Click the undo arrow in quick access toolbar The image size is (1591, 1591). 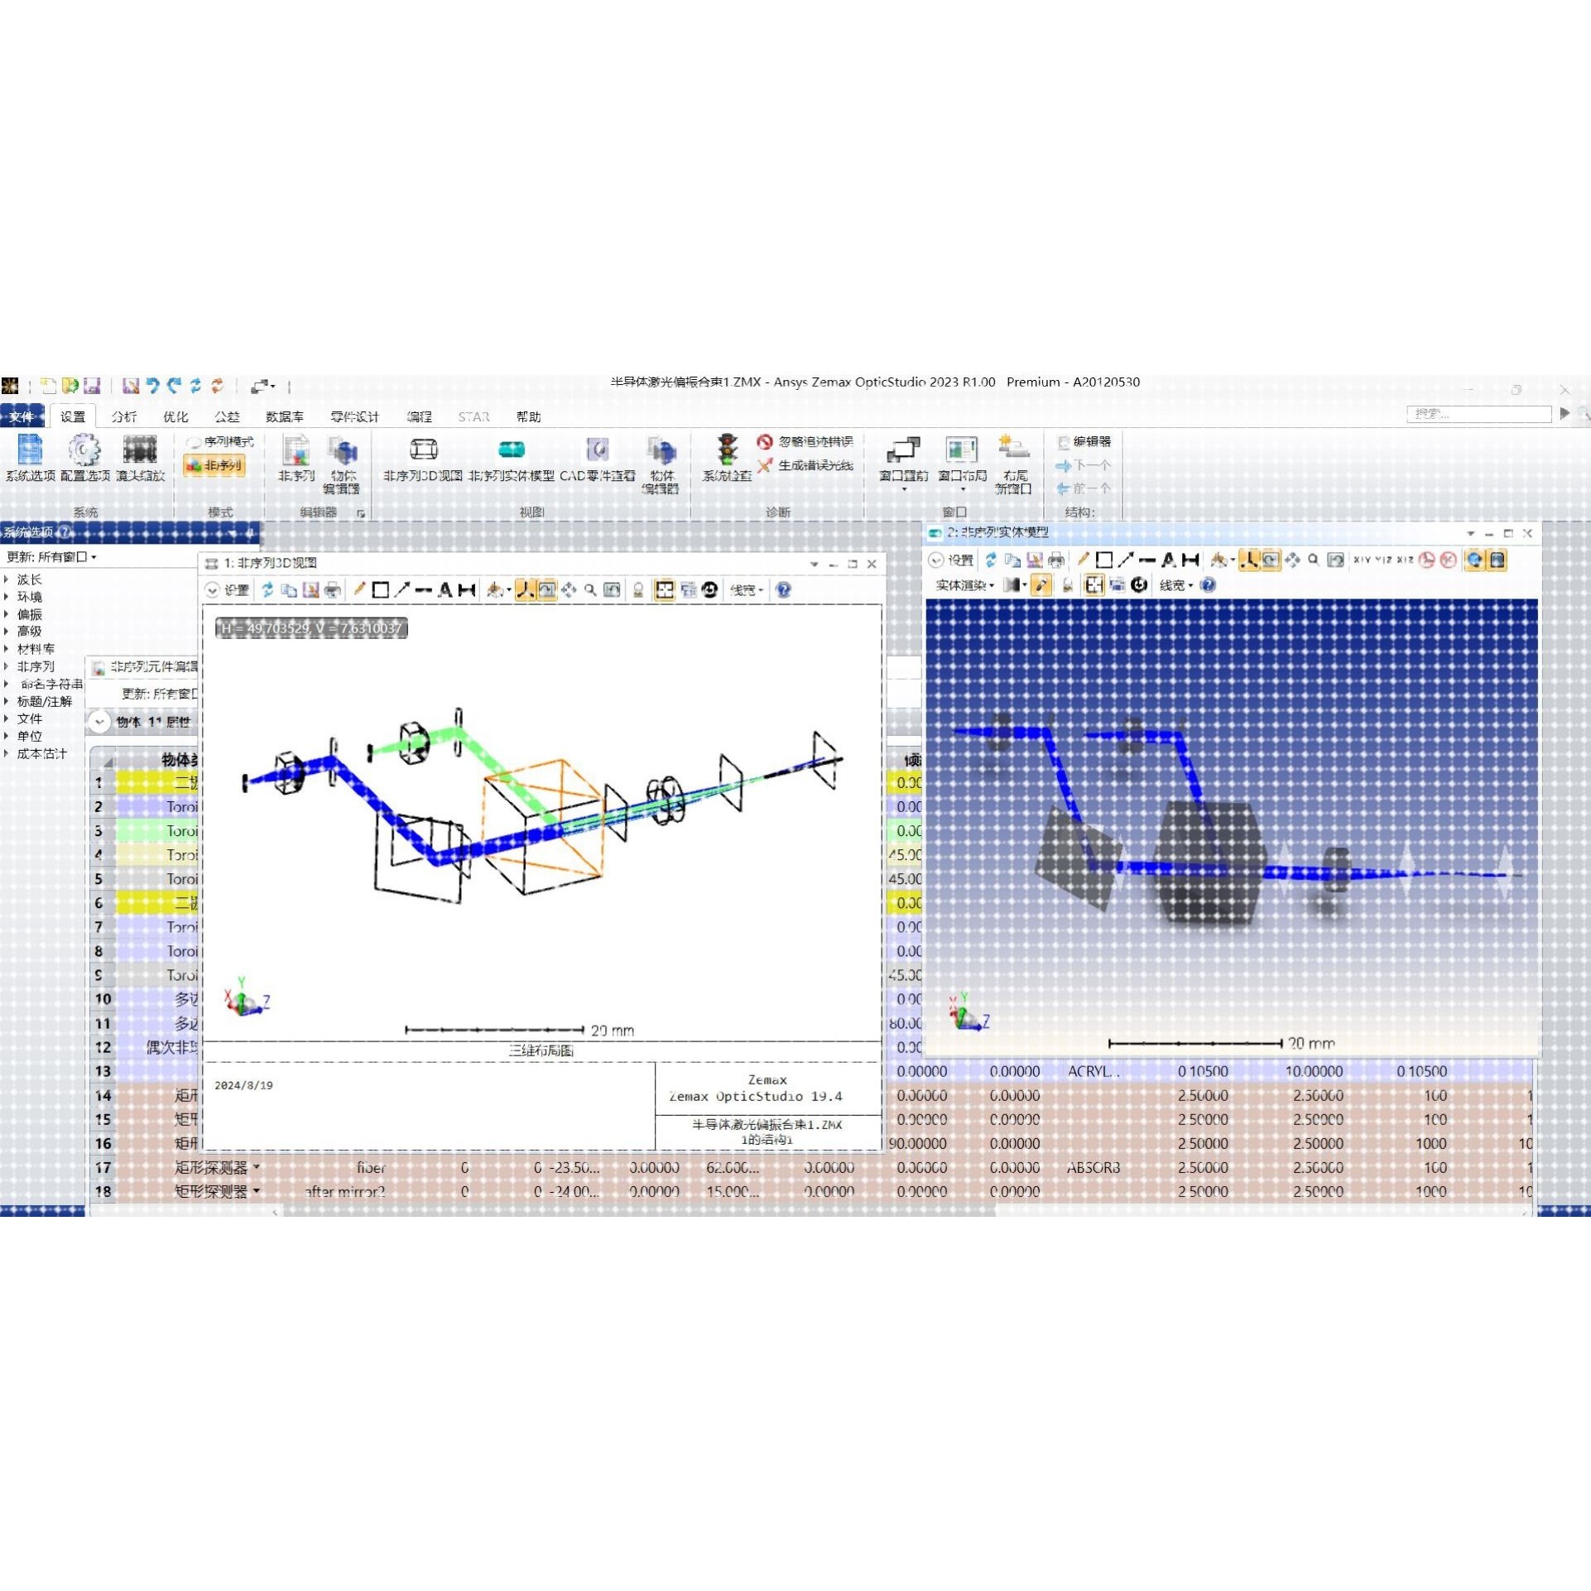coord(153,386)
